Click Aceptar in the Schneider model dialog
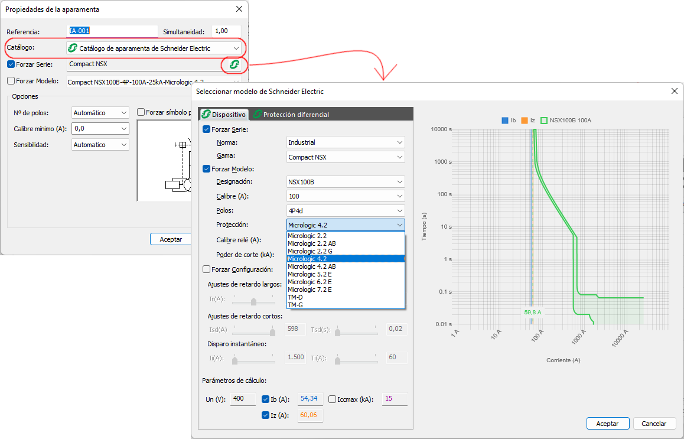The image size is (684, 439). pyautogui.click(x=607, y=424)
